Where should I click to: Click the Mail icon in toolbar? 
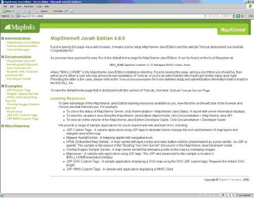click(72, 11)
